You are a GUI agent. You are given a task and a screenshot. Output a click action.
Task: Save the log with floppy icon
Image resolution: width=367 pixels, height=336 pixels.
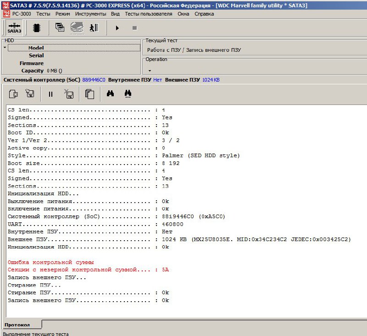[30, 94]
